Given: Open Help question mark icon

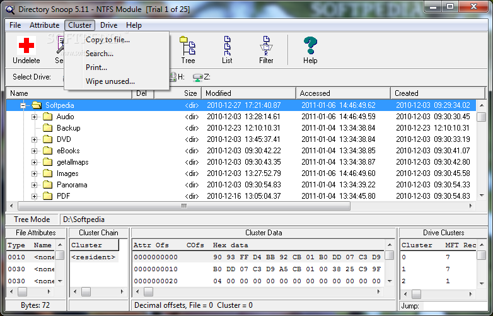Looking at the screenshot, I should click(310, 45).
